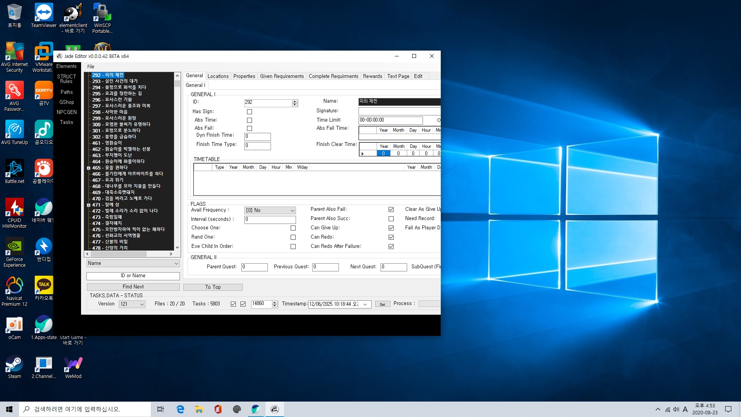Open the Version 121 dropdown
This screenshot has width=741, height=417.
click(132, 304)
